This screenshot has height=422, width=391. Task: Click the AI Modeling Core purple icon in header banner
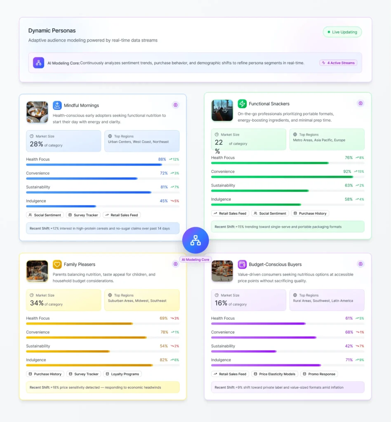pos(38,63)
